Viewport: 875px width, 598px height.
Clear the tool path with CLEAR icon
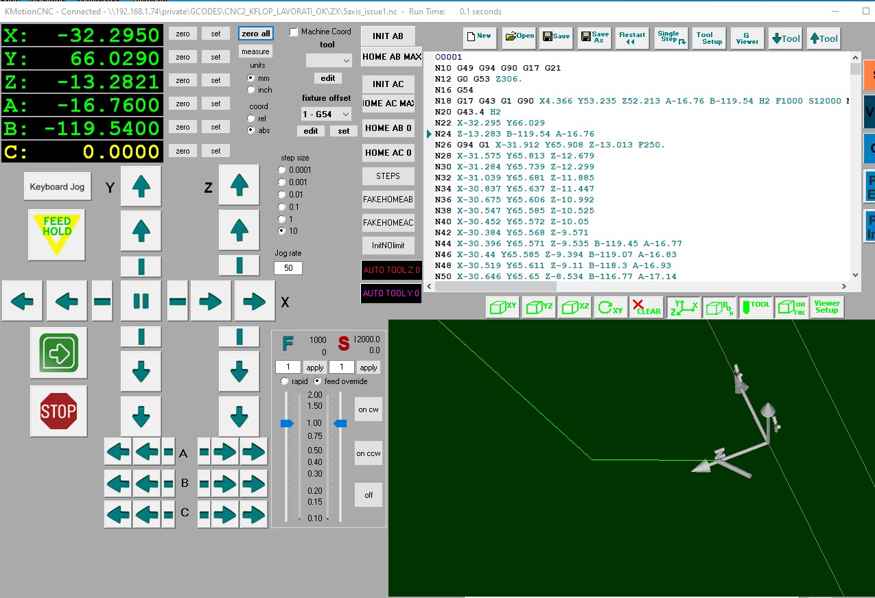tap(646, 308)
